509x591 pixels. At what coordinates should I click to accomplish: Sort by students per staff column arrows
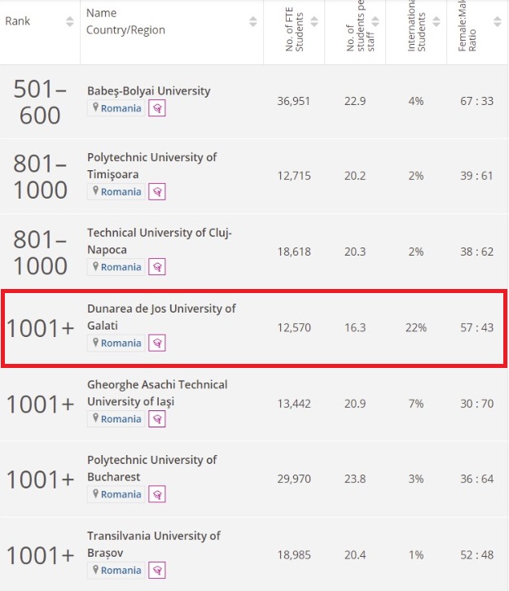[x=375, y=21]
